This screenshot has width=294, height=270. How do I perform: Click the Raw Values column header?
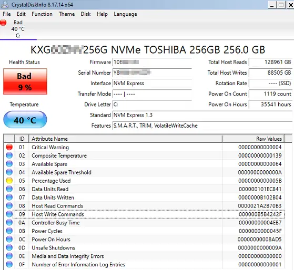click(x=253, y=139)
